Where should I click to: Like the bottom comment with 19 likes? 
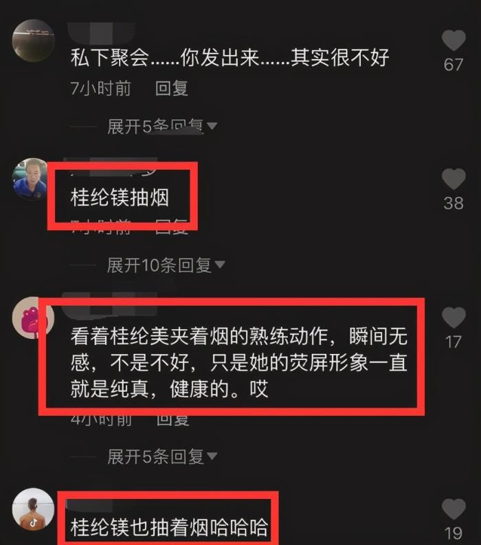coord(454,509)
